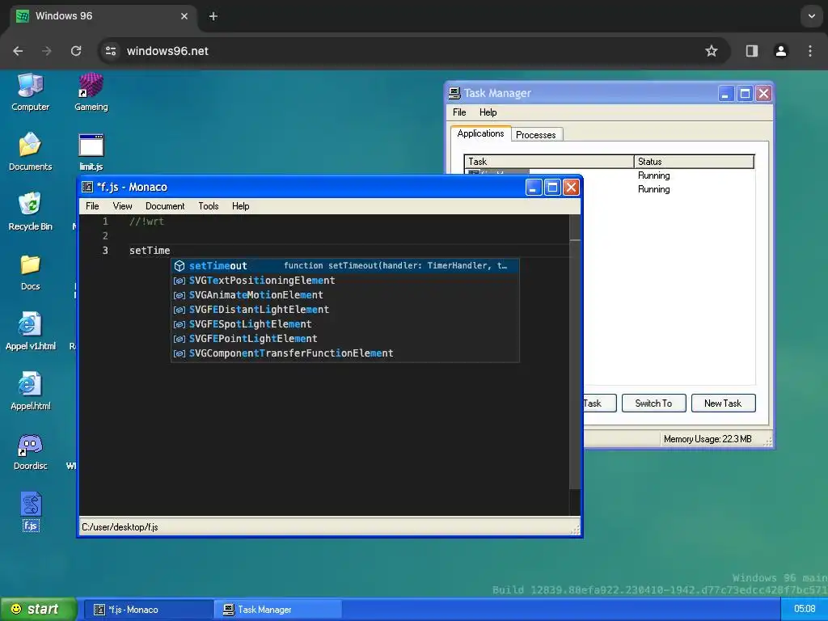
Task: Minimize the Monaco editor window
Action: (x=534, y=188)
